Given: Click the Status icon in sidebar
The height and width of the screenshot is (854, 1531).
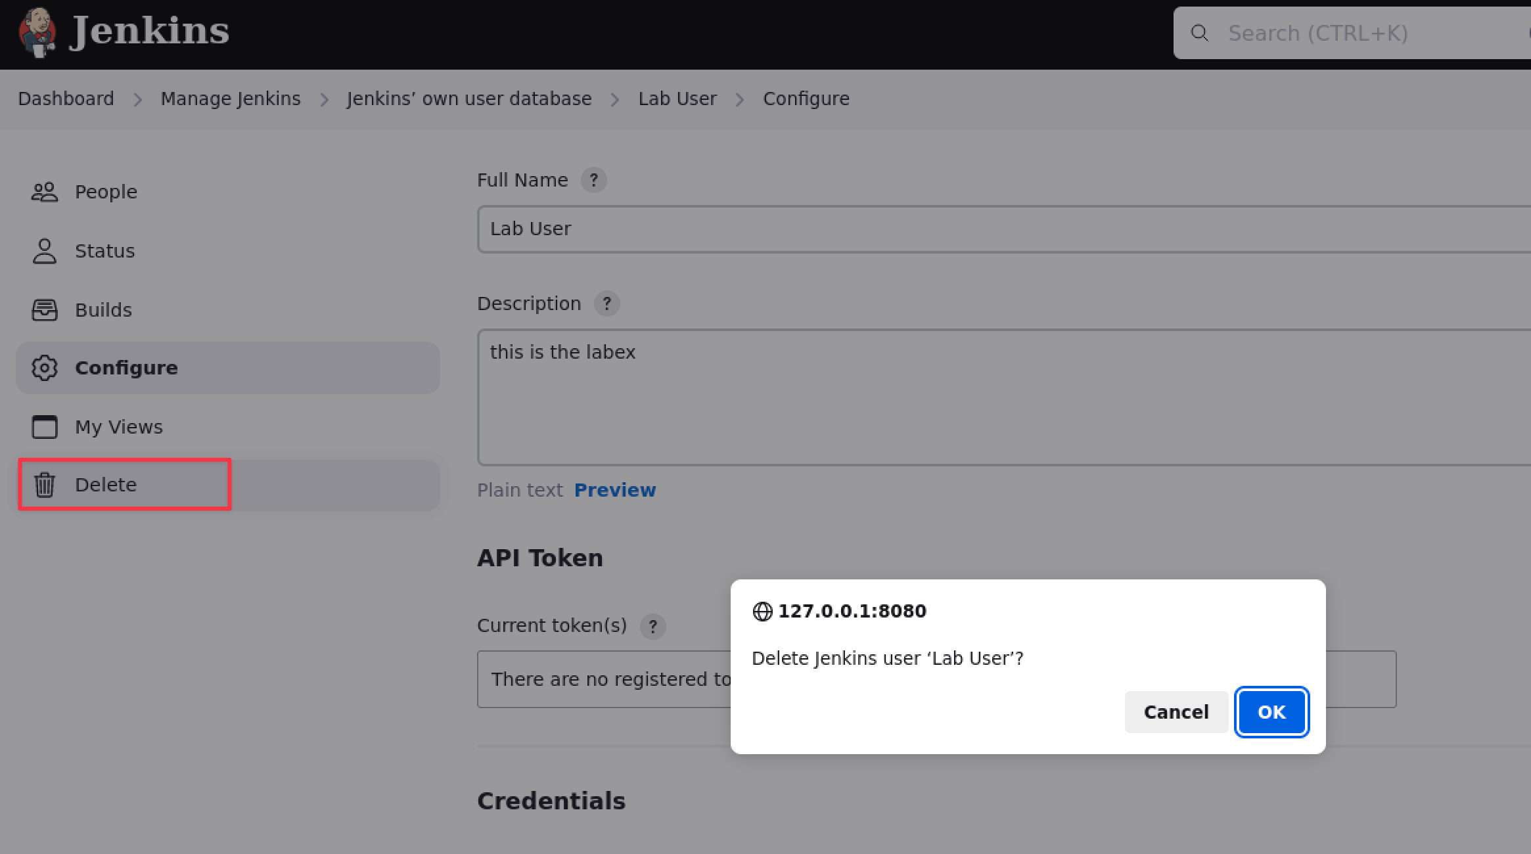Looking at the screenshot, I should coord(43,250).
